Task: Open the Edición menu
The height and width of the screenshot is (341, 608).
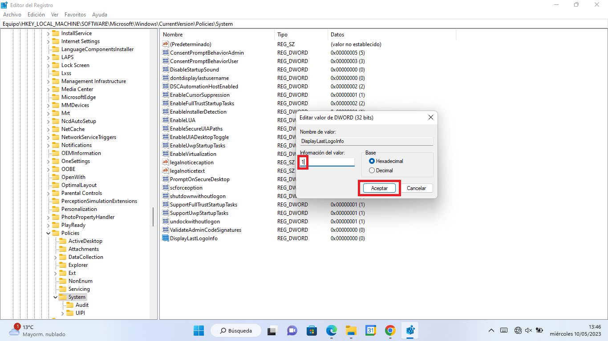Action: point(36,15)
